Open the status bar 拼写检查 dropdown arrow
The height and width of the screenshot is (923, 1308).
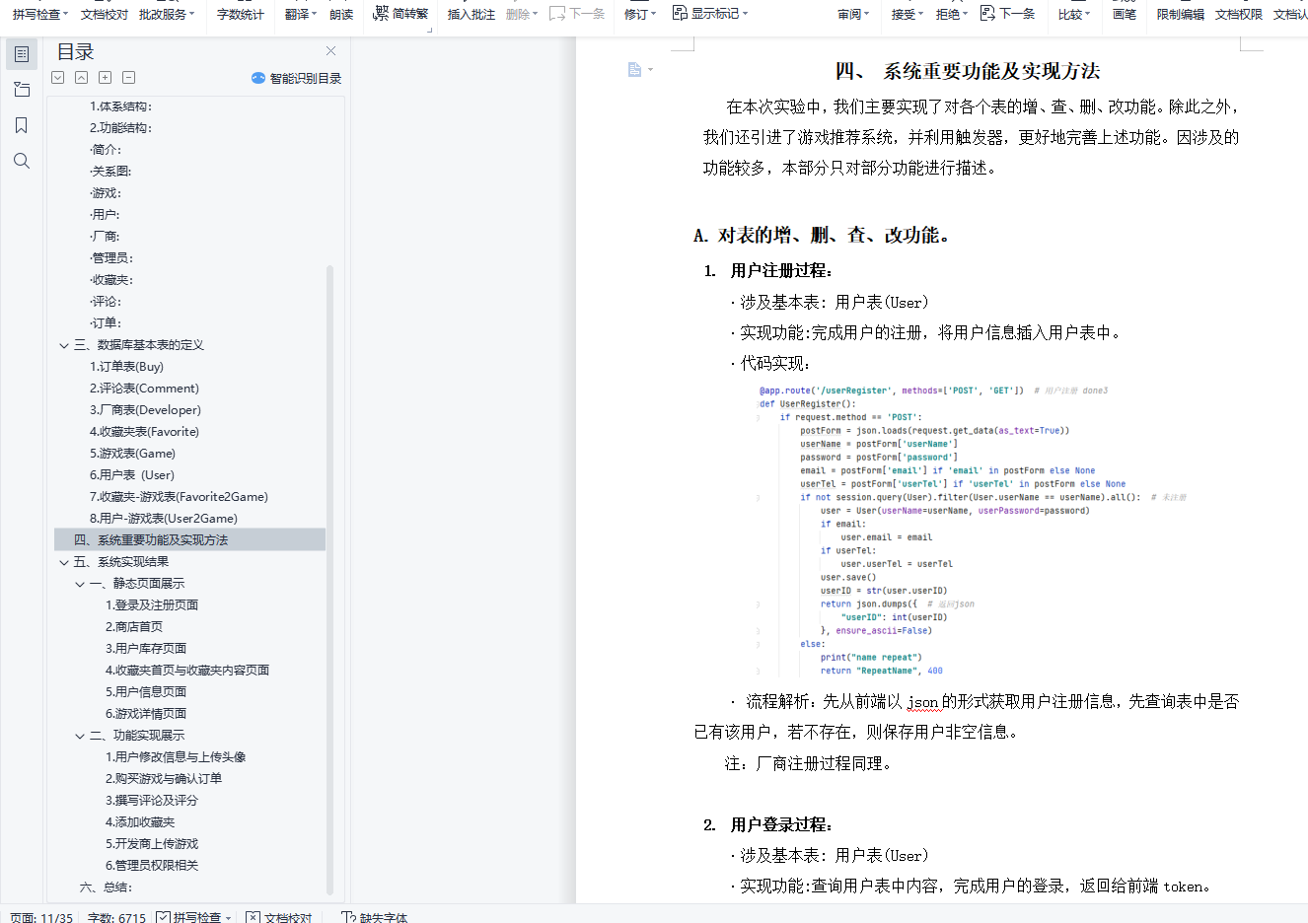(229, 918)
